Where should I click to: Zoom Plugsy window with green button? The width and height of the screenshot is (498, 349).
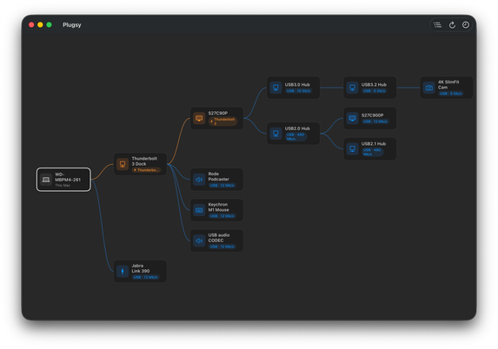49,25
